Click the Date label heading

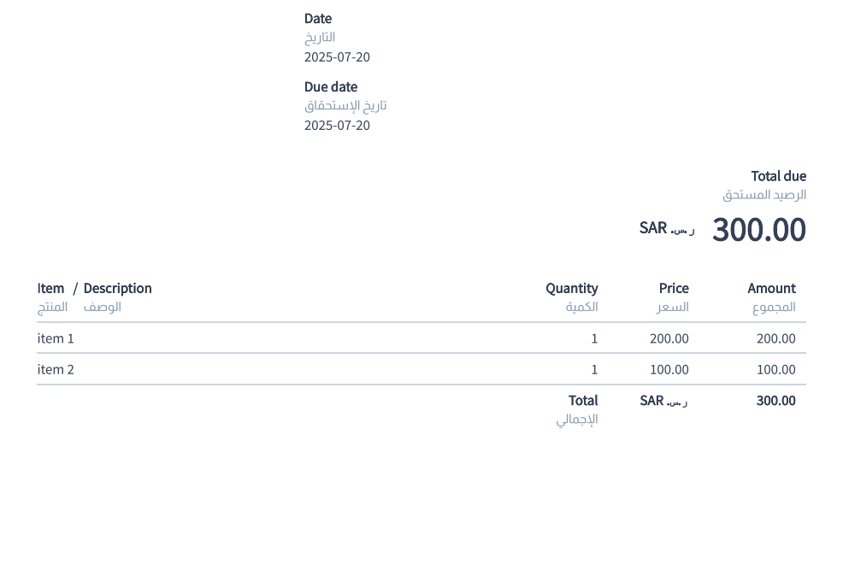pos(318,18)
